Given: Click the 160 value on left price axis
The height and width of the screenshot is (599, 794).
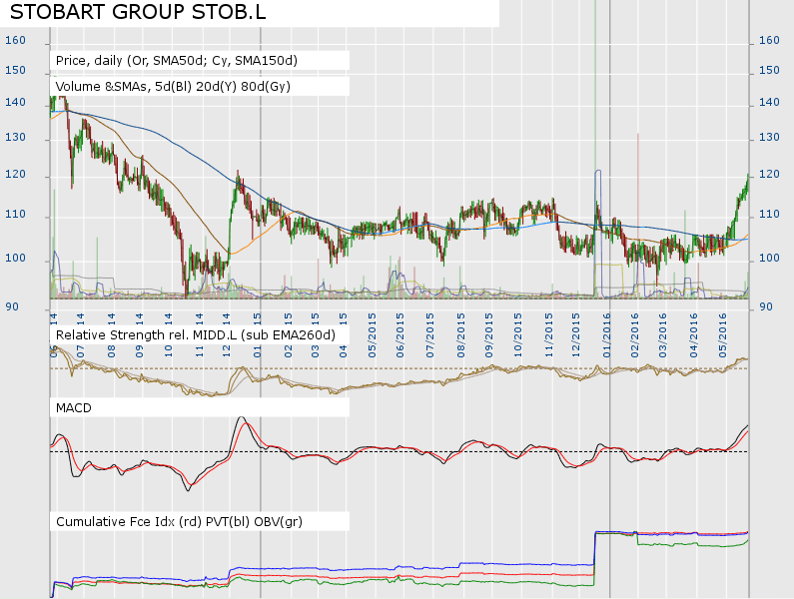Looking at the screenshot, I should pyautogui.click(x=15, y=40).
